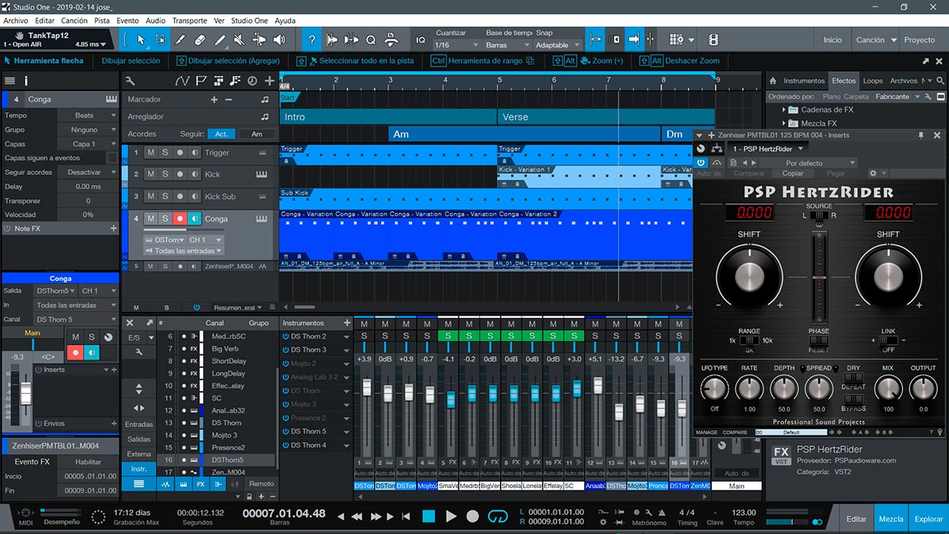
Task: Open the Cuantizar 1/16 dropdown
Action: coord(456,45)
